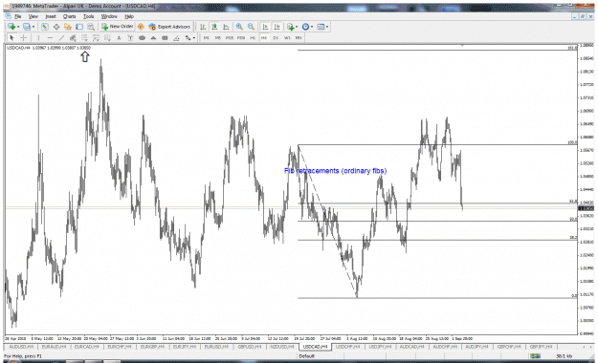Open the Strategy Tester icon

click(x=91, y=27)
